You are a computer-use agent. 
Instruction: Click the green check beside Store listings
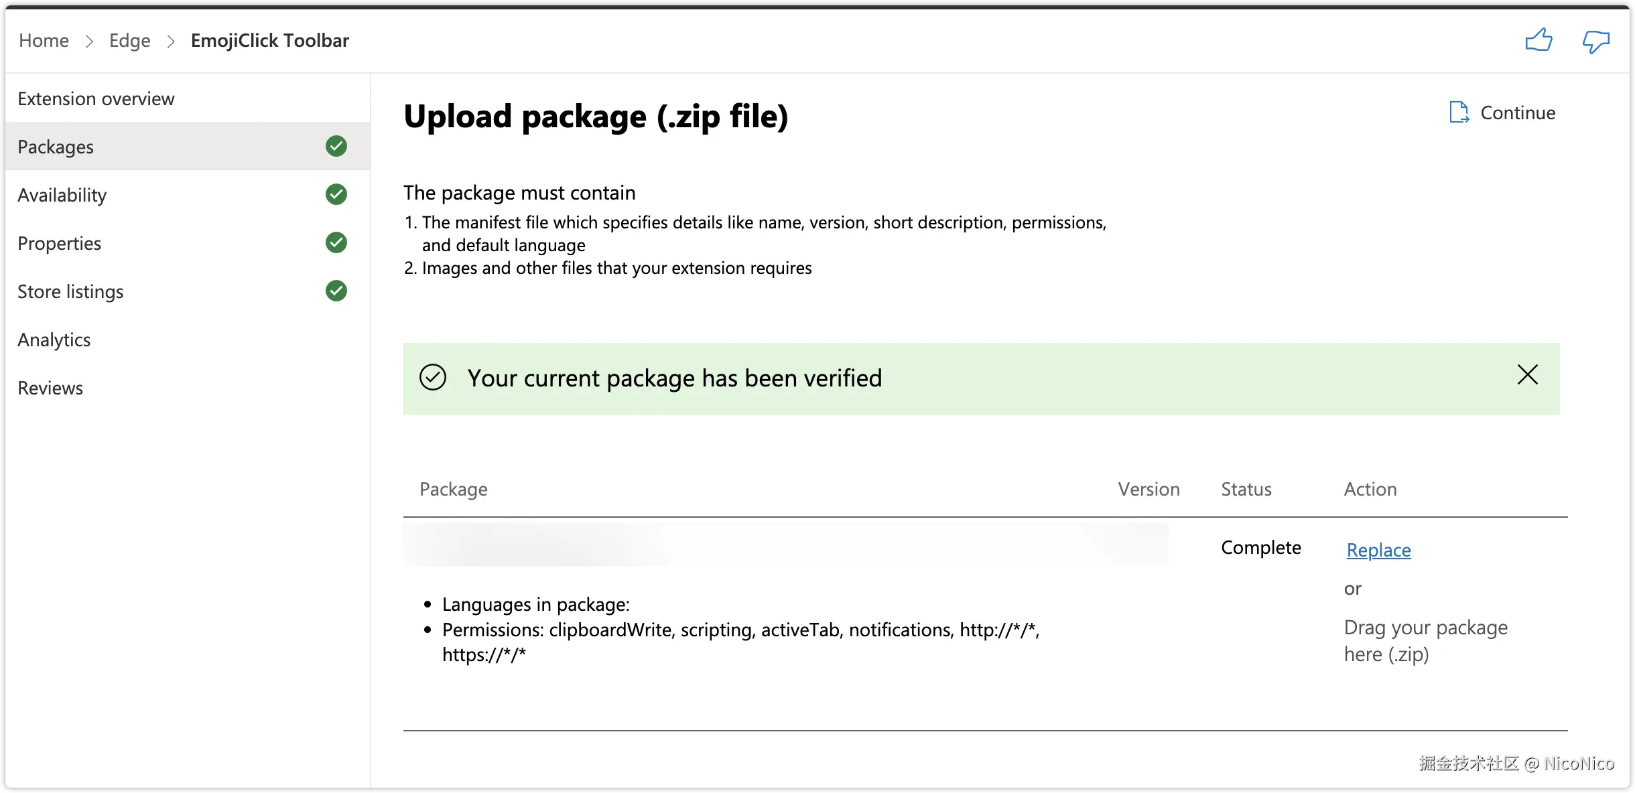coord(336,291)
